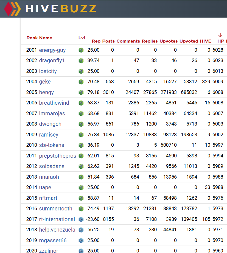This screenshot has width=227, height=253.
Task: Open solbadans profile link
Action: (x=52, y=166)
